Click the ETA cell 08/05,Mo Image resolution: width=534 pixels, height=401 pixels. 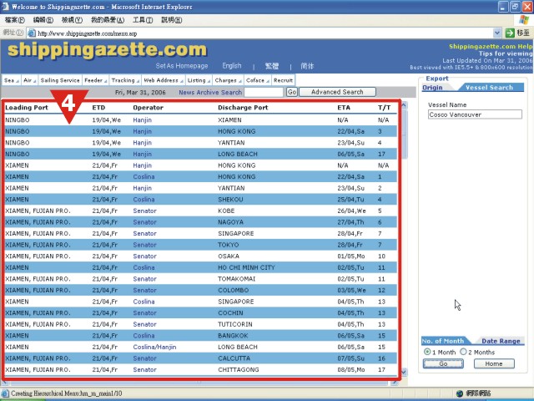[350, 369]
